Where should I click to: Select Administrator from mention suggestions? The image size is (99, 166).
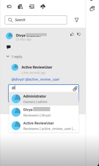[x=44, y=99]
